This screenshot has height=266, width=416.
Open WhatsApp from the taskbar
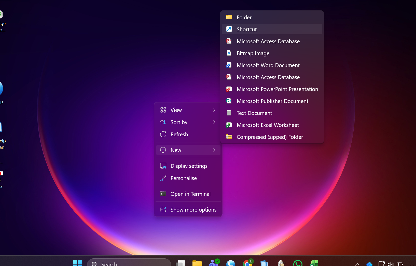click(x=298, y=263)
